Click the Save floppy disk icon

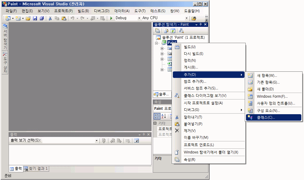(35, 18)
